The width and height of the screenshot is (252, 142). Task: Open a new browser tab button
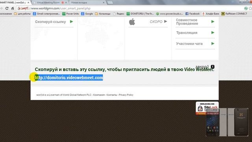110,3
